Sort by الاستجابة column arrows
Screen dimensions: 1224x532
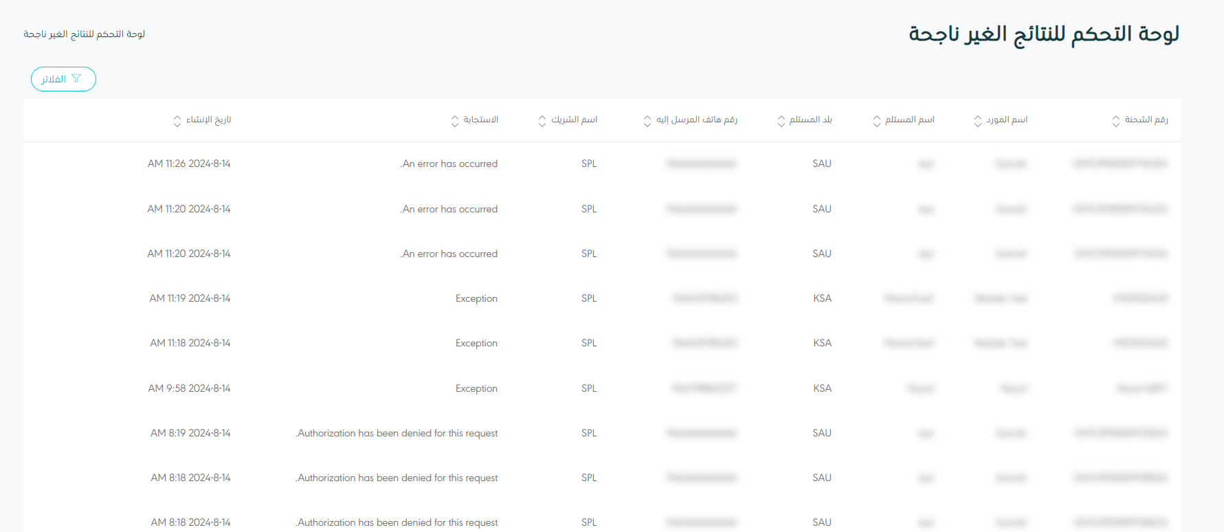[x=454, y=121]
